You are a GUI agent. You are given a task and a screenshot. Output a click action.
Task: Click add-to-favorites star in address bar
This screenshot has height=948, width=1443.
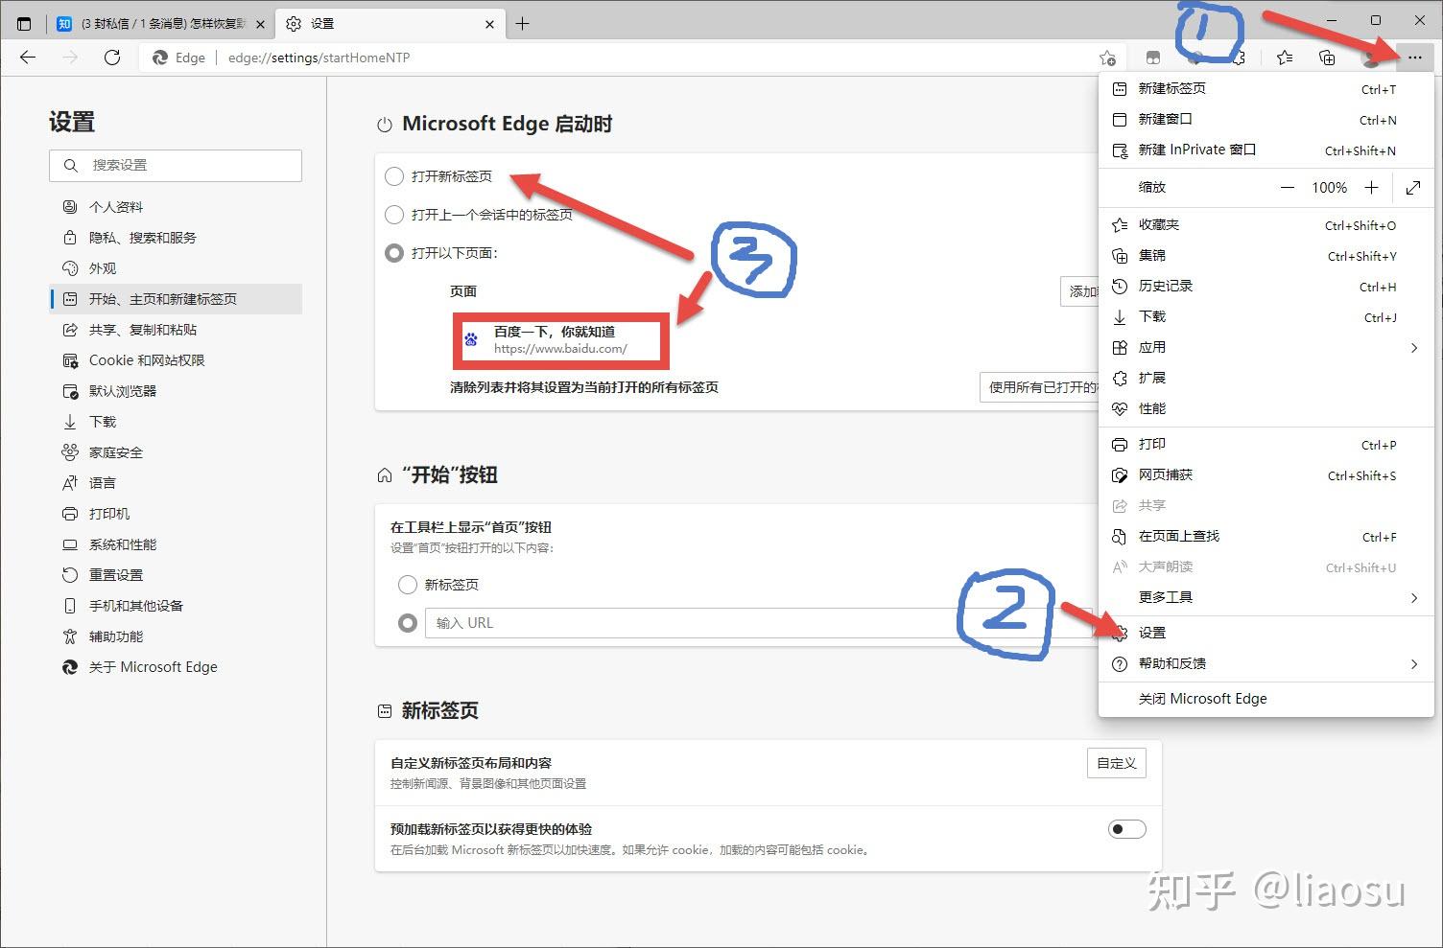coord(1107,58)
